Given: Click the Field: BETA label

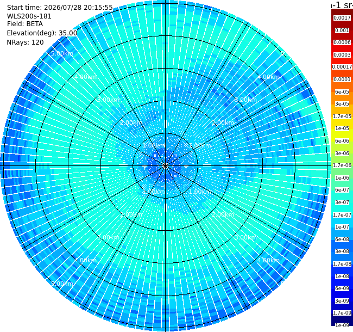Looking at the screenshot, I should (x=25, y=24).
